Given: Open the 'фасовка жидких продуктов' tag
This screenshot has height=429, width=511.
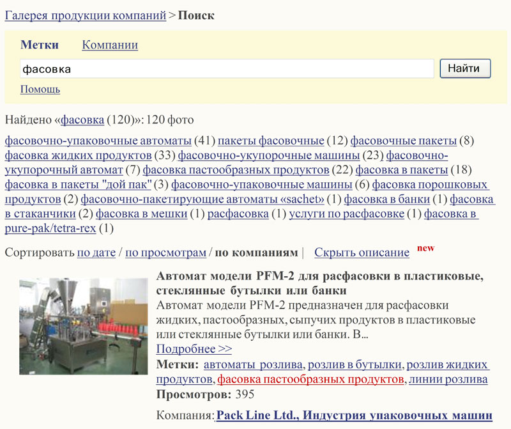Looking at the screenshot, I should coord(78,155).
